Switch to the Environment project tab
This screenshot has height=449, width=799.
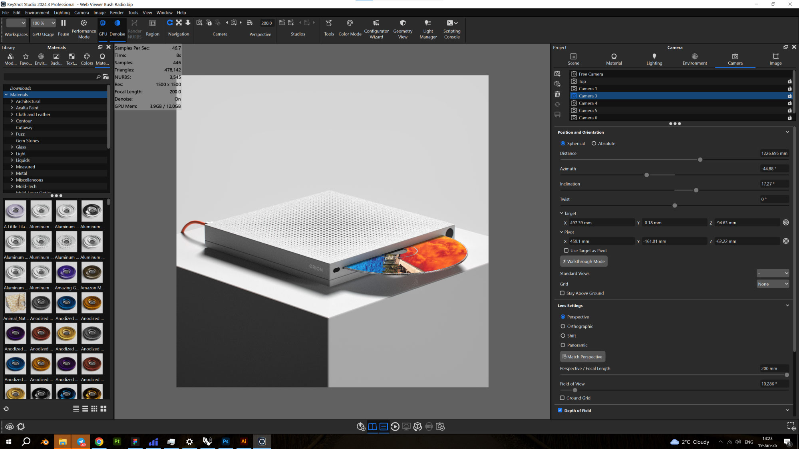tap(694, 59)
